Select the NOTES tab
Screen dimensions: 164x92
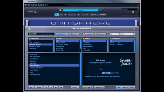[106, 73]
